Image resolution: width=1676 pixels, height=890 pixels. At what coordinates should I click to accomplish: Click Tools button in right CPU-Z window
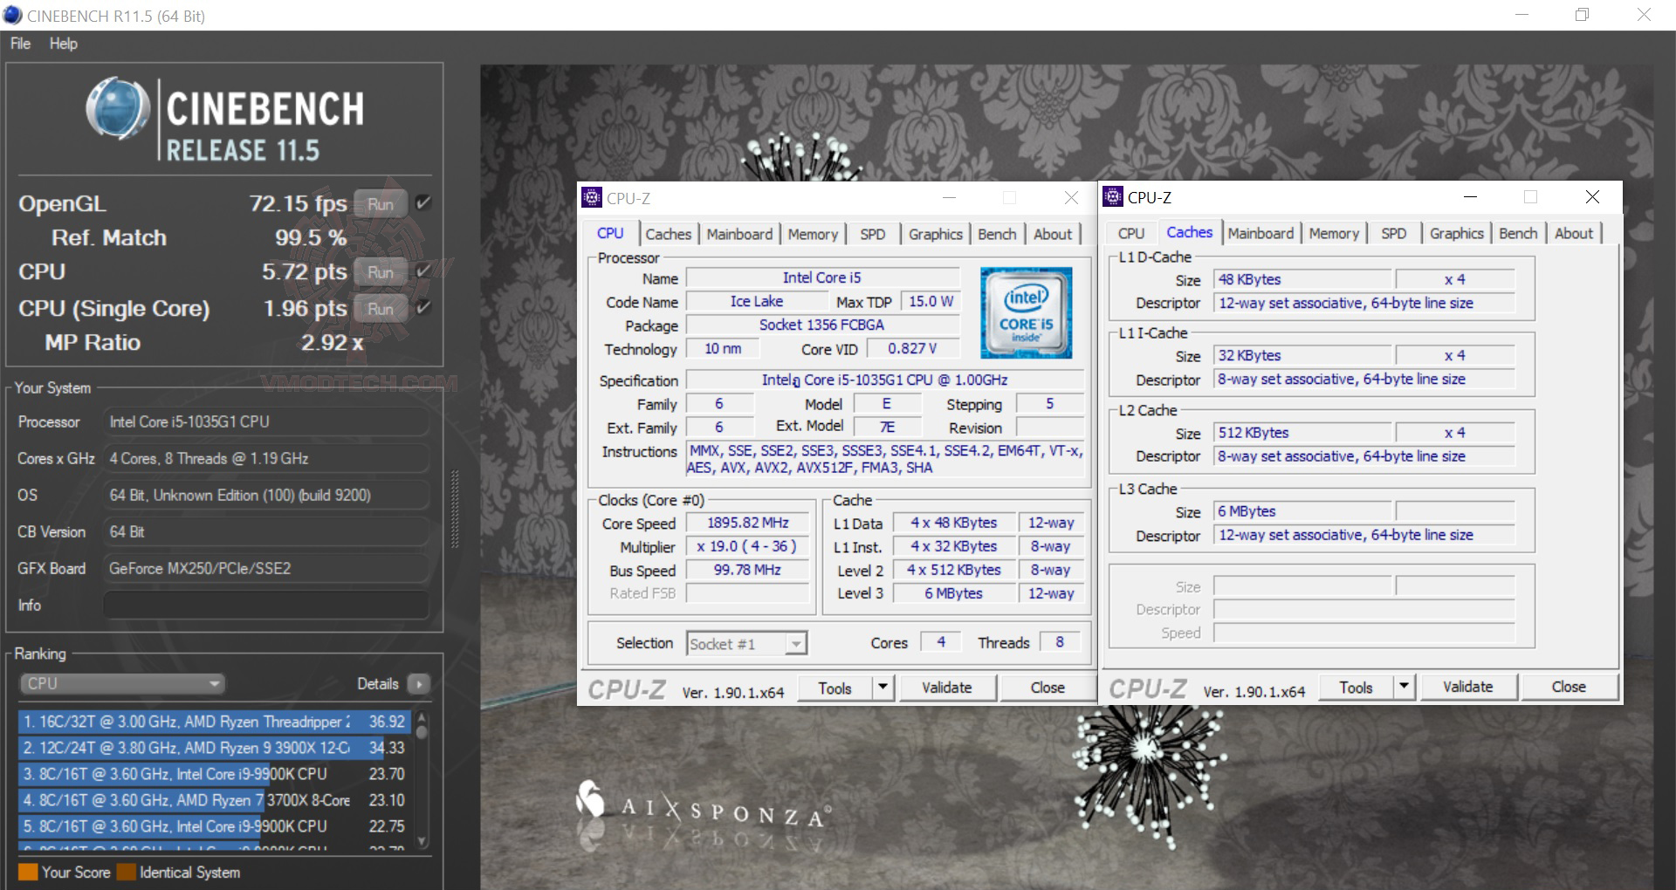1356,687
